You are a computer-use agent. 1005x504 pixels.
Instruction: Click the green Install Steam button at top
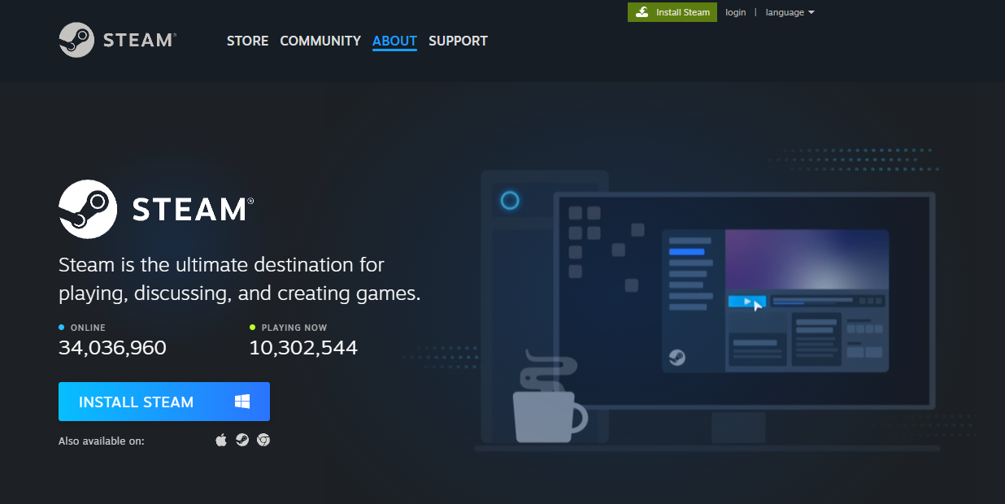coord(672,12)
